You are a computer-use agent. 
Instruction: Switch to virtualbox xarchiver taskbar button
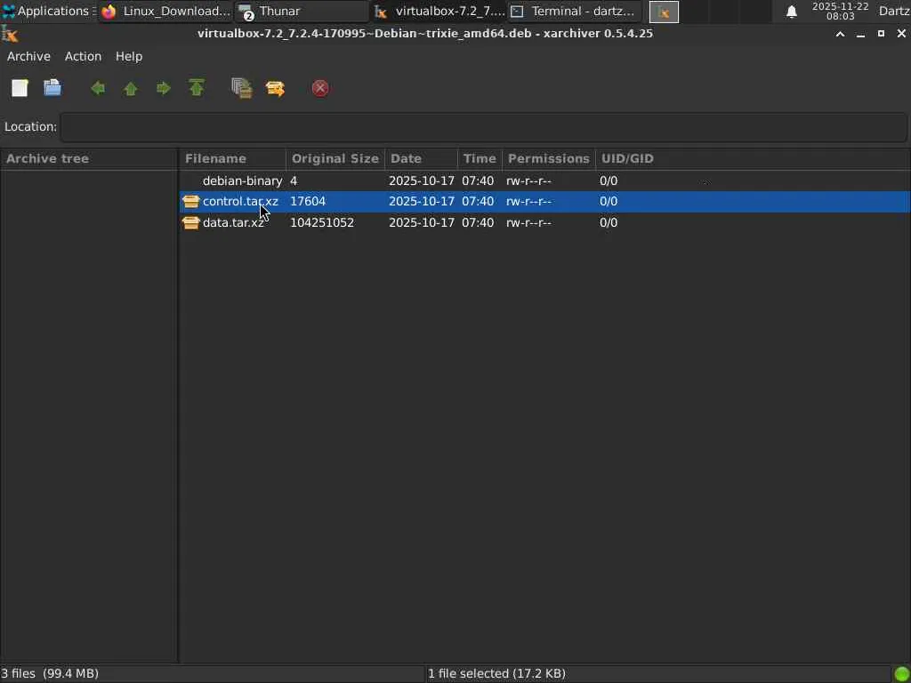click(439, 11)
